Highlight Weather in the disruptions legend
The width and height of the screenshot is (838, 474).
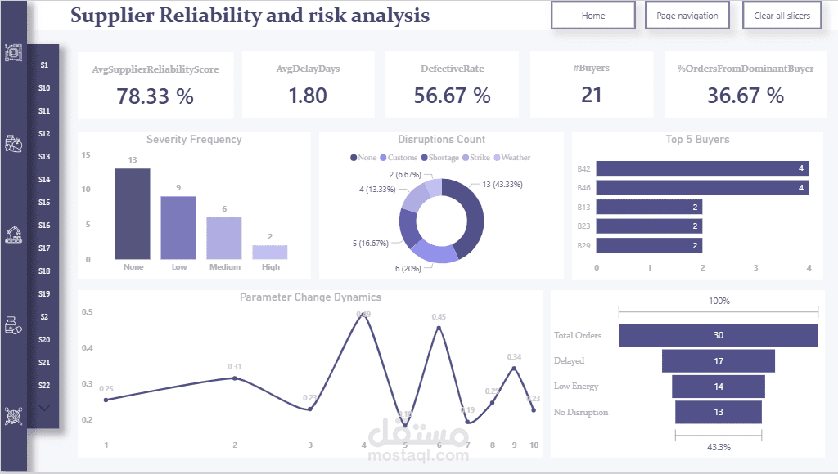(x=512, y=158)
